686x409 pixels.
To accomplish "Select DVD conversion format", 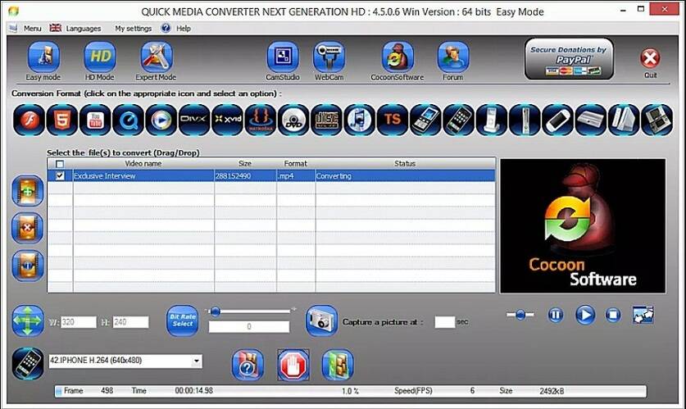I will coord(293,120).
